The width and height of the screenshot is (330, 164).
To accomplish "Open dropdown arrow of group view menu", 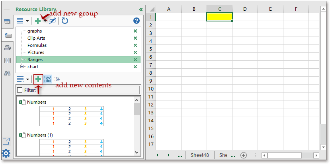I will pos(27,21).
